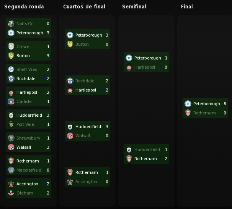Click Walsall badge in Cuartos de final

70,136
